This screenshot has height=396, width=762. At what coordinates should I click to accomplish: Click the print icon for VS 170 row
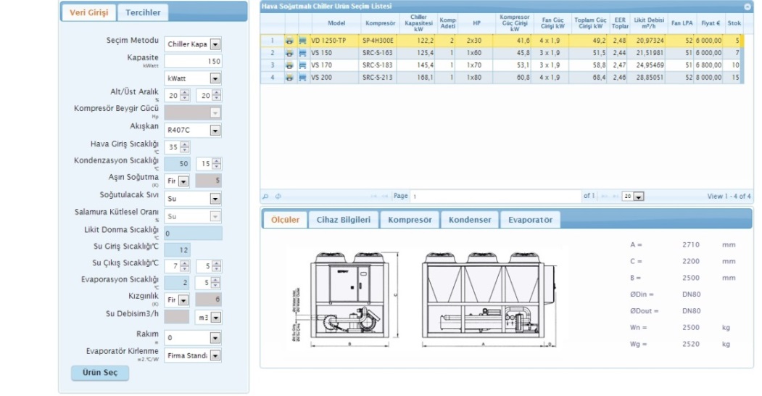(x=289, y=65)
